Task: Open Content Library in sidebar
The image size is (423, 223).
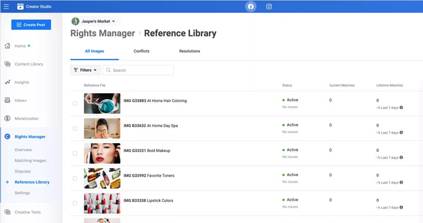Action: coord(29,64)
